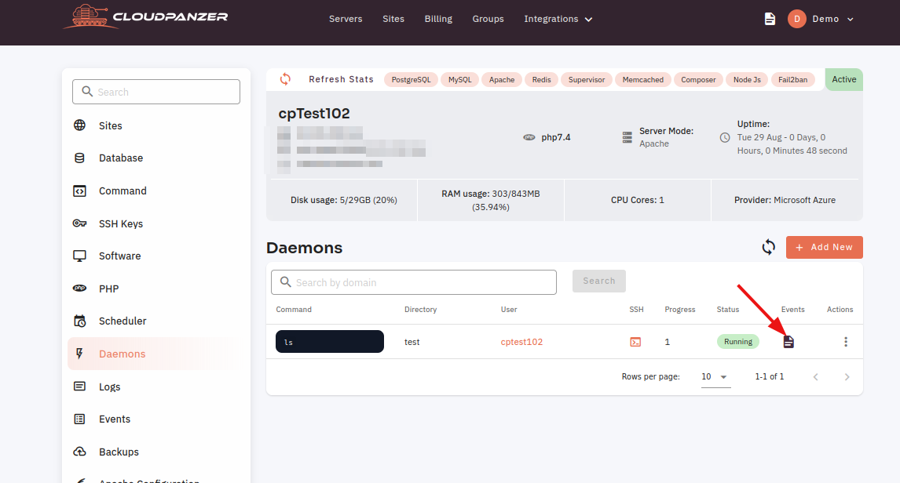Click the Refresh Stats label
900x483 pixels.
[341, 79]
